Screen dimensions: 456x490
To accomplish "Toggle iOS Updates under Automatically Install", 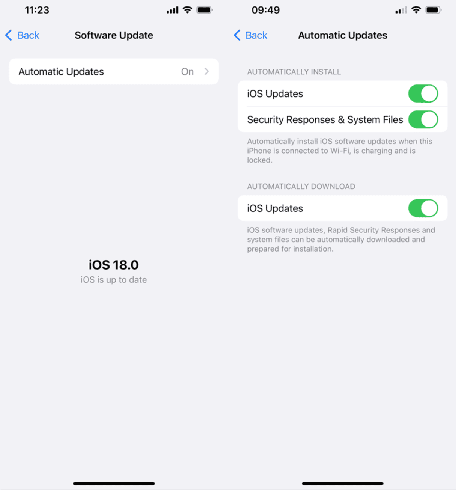I will click(423, 93).
